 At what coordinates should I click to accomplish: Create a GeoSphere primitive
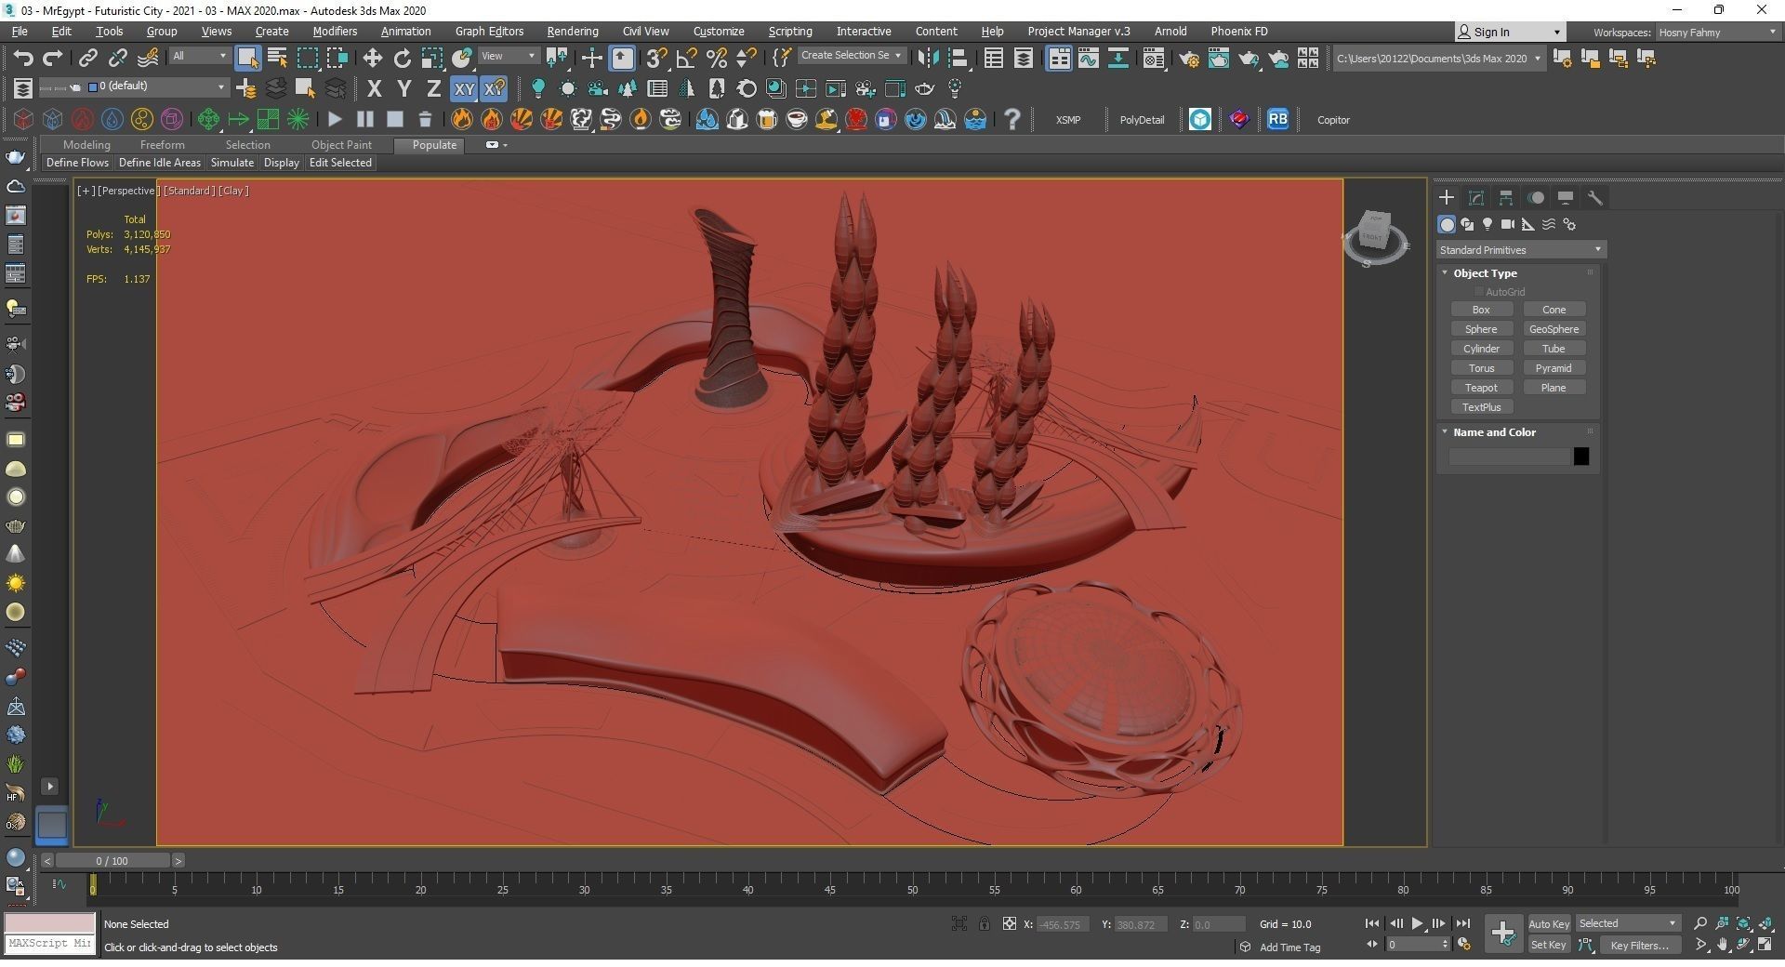click(1554, 329)
